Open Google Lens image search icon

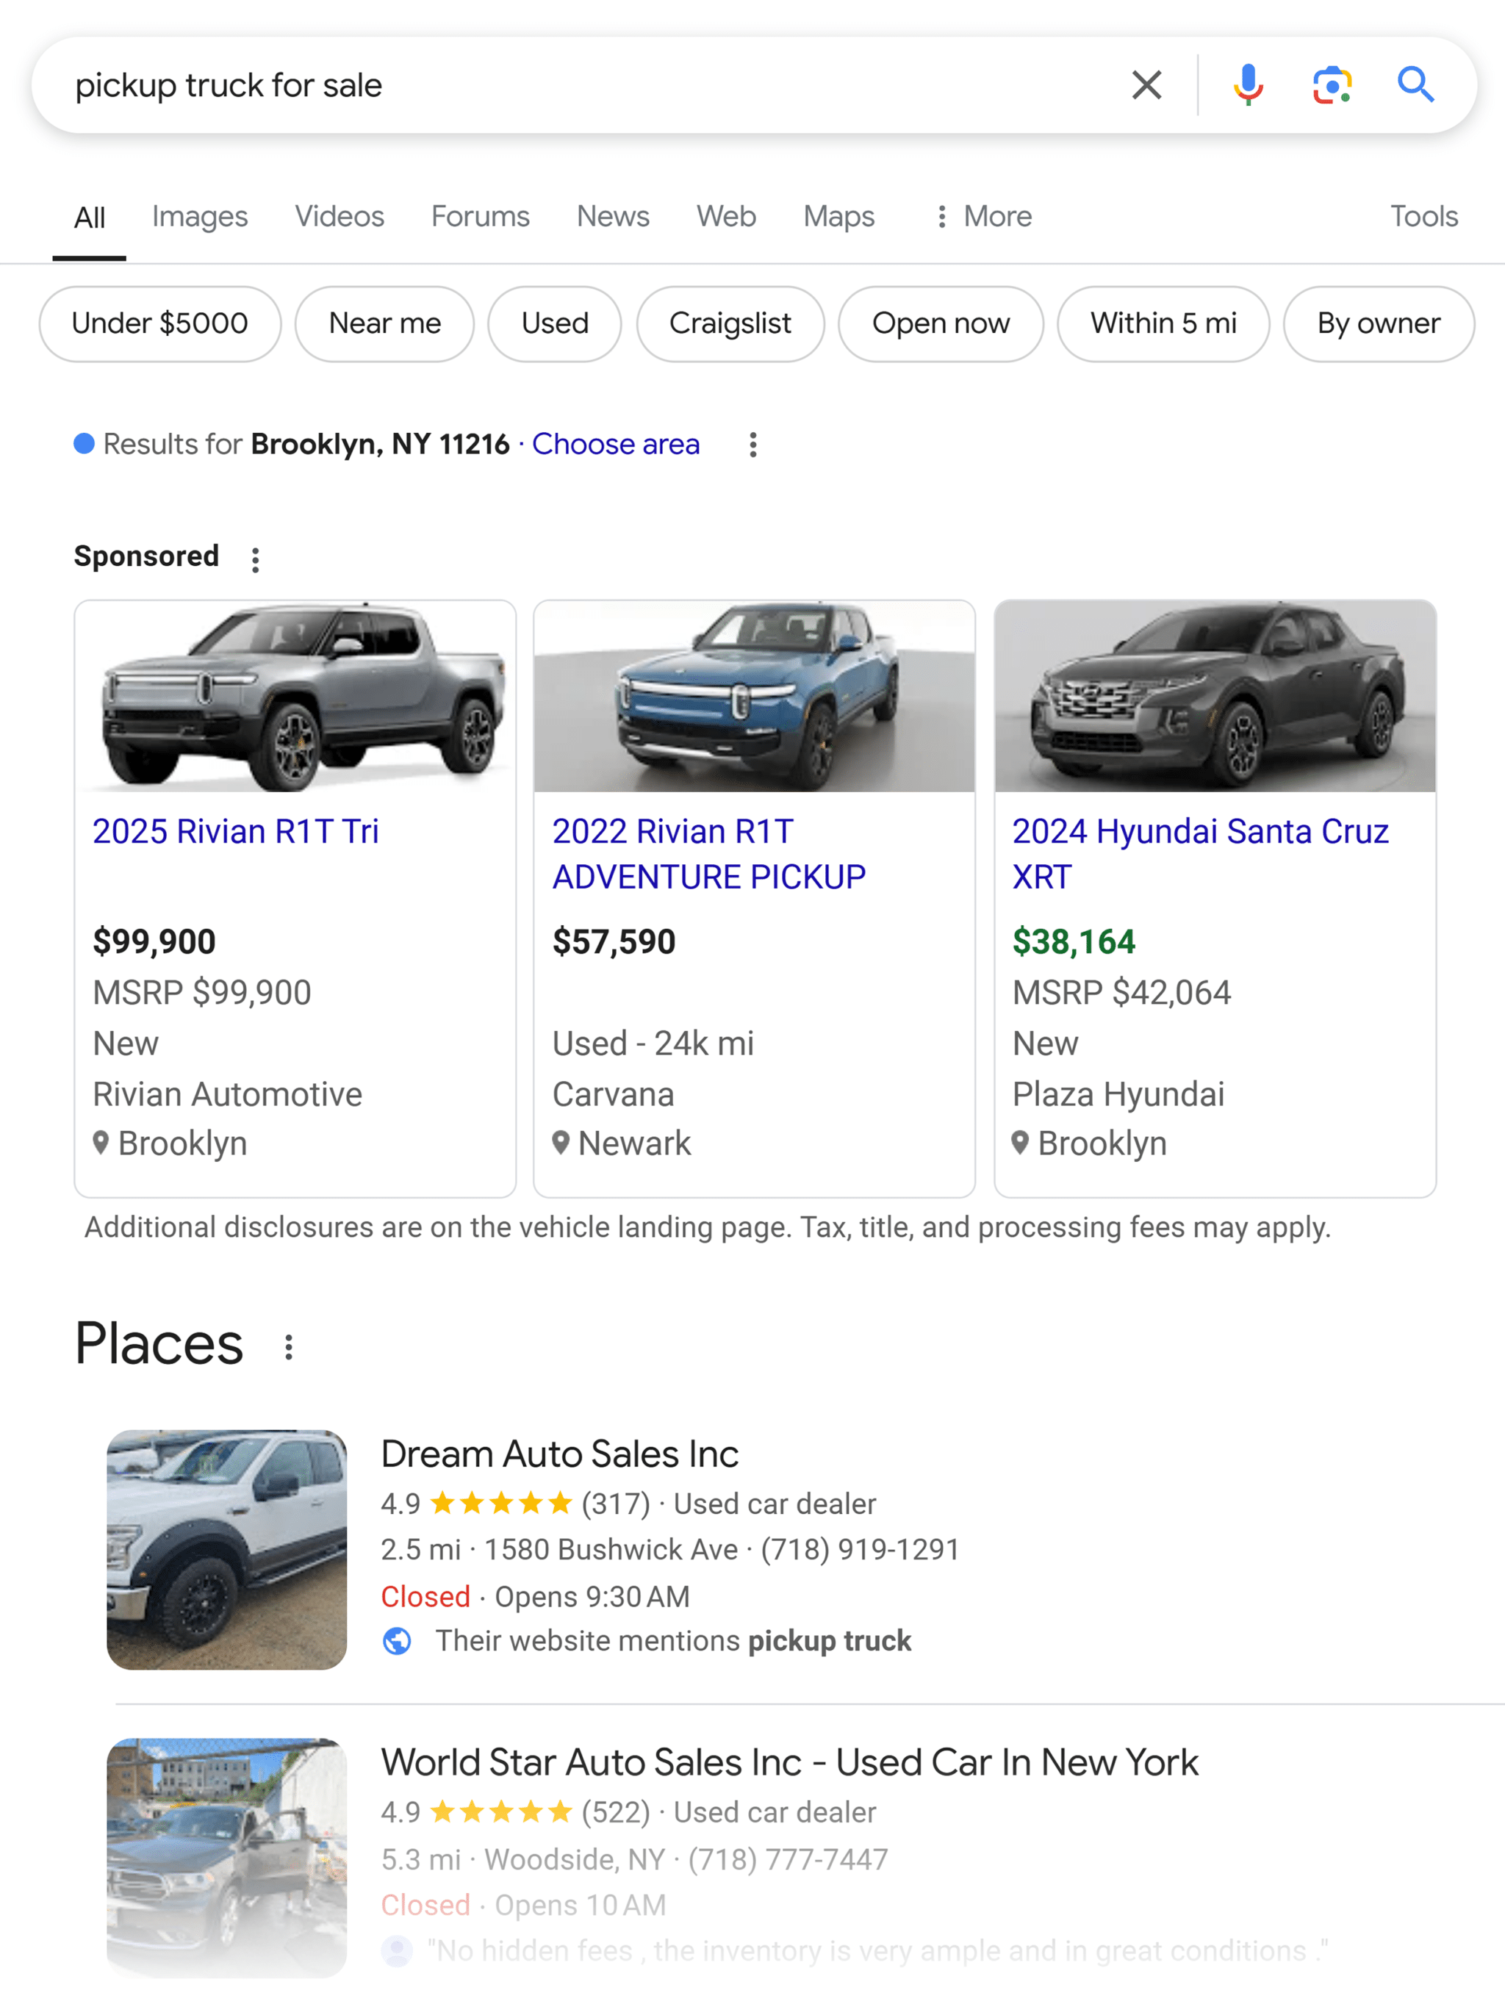click(x=1332, y=85)
